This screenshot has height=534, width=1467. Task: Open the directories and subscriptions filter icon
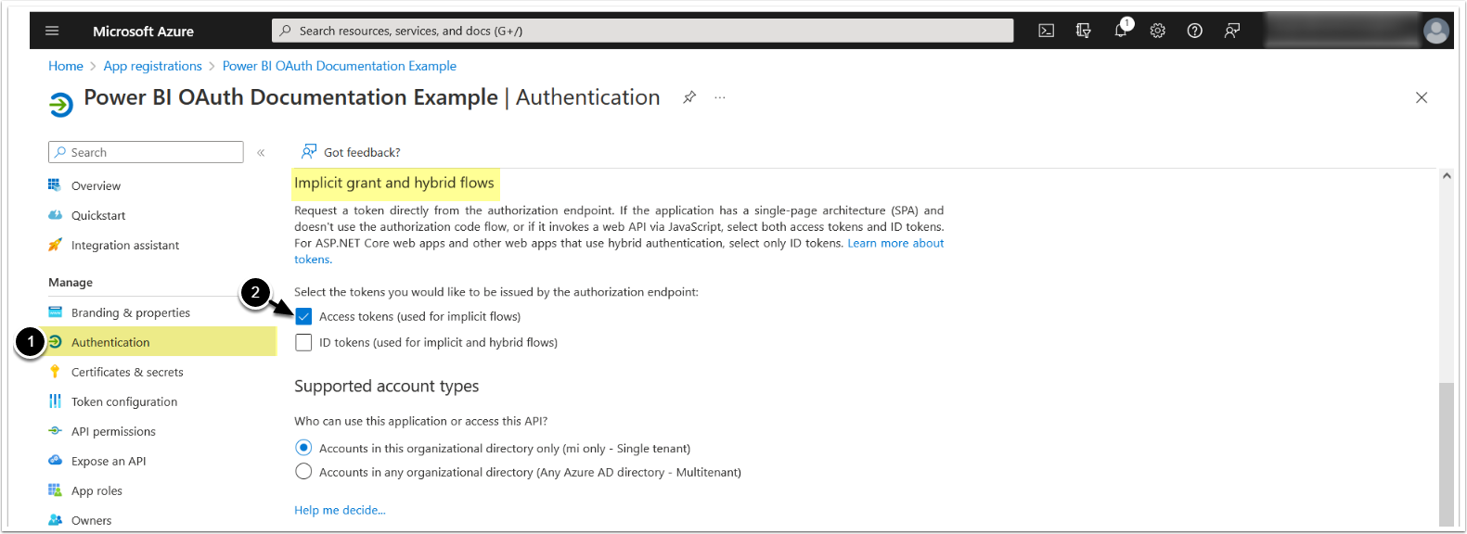[1083, 31]
